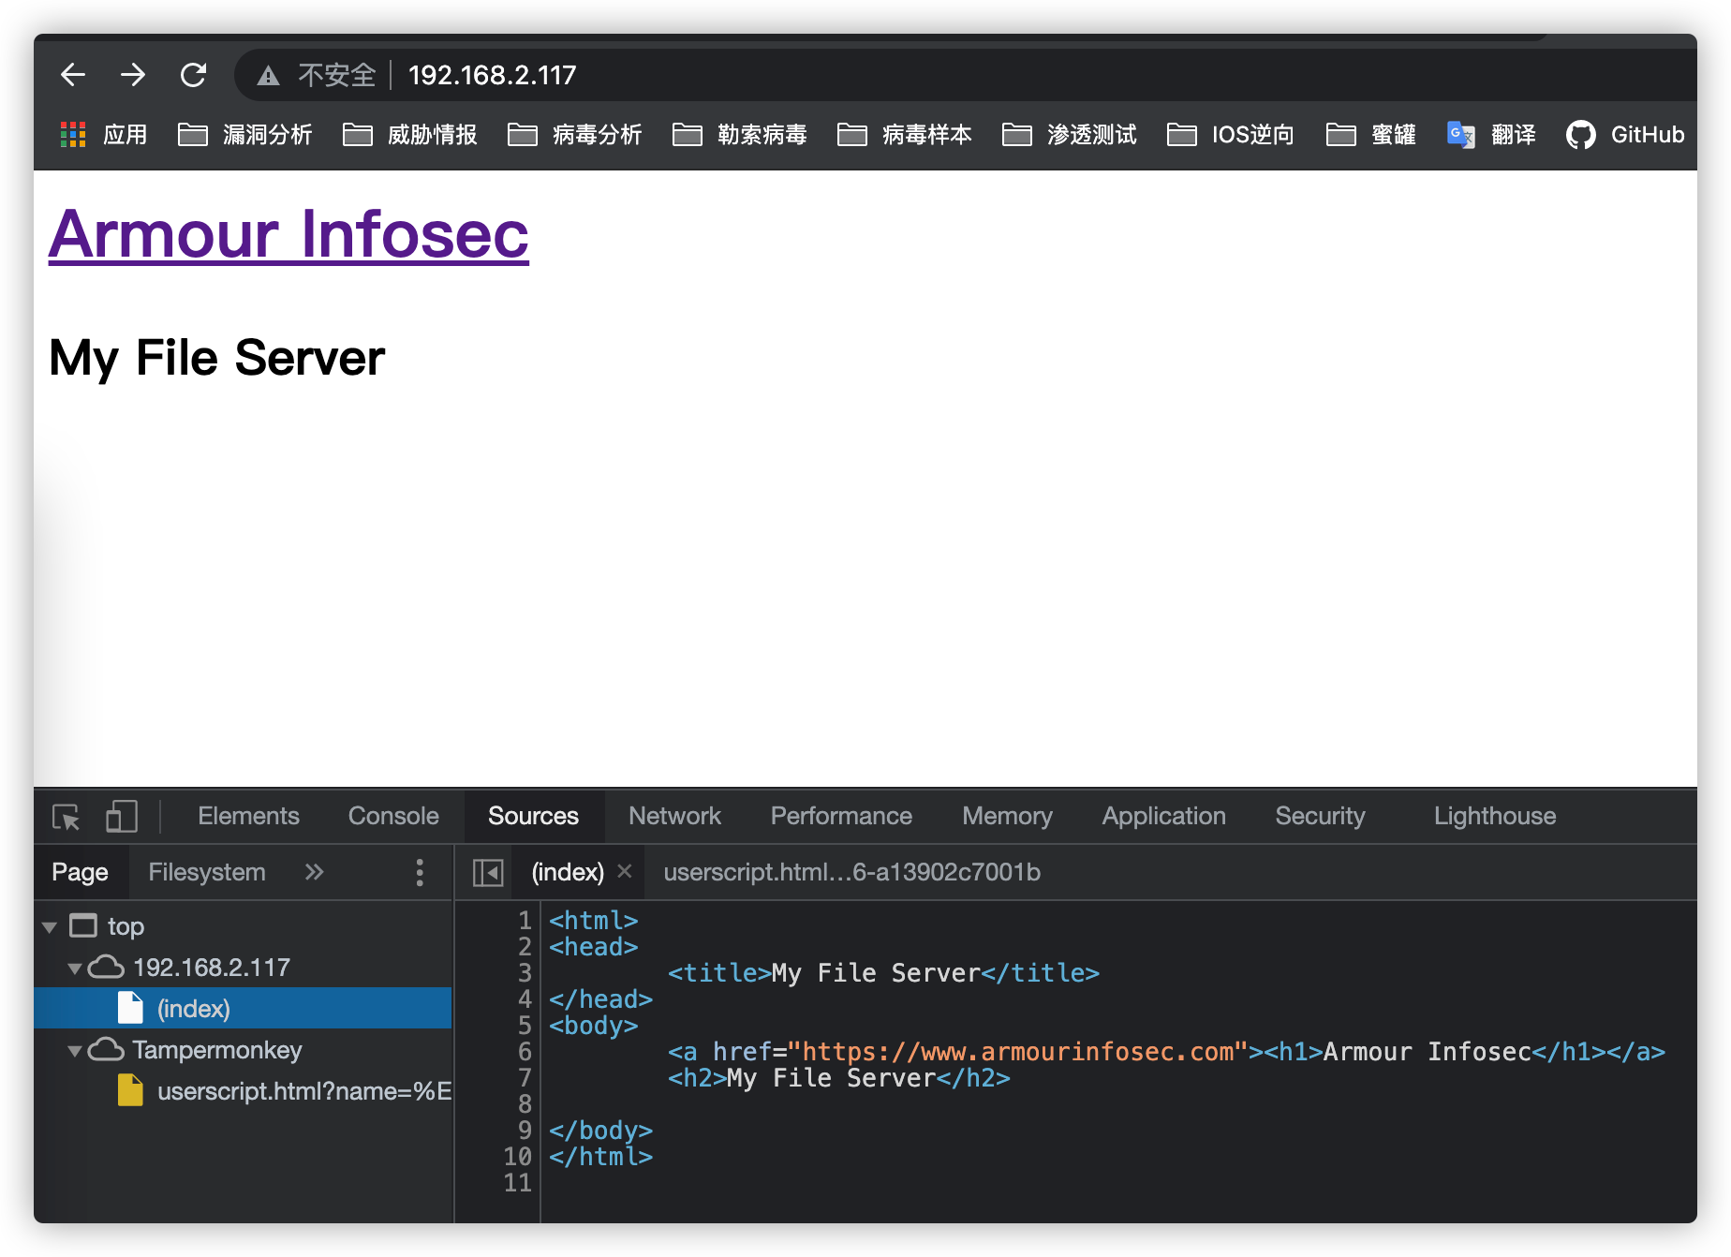Open the Application panel tab
The width and height of the screenshot is (1731, 1257).
coord(1163,816)
